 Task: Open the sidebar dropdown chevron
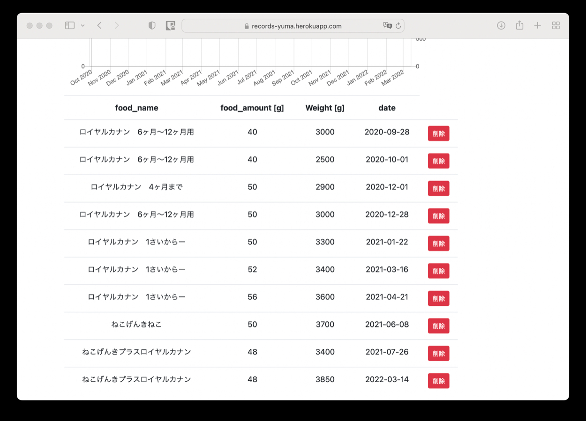tap(83, 26)
